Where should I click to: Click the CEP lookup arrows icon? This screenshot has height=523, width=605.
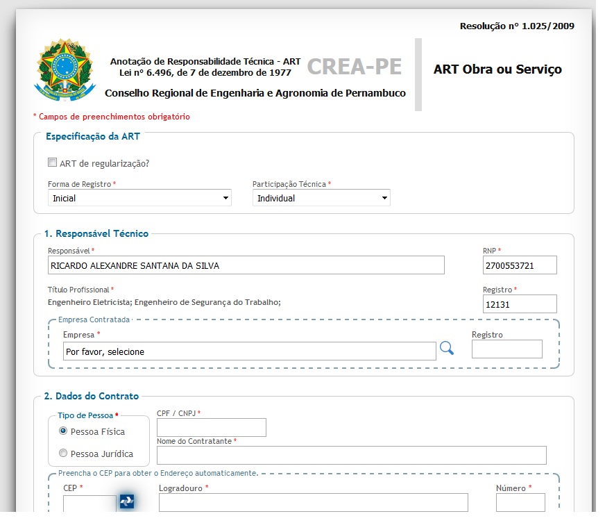pos(126,501)
